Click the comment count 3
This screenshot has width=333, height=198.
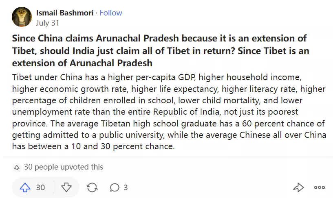click(x=126, y=187)
